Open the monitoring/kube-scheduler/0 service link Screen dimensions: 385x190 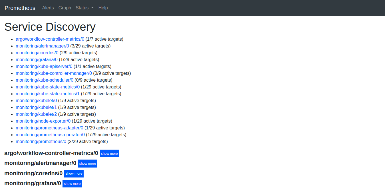tap(44, 80)
